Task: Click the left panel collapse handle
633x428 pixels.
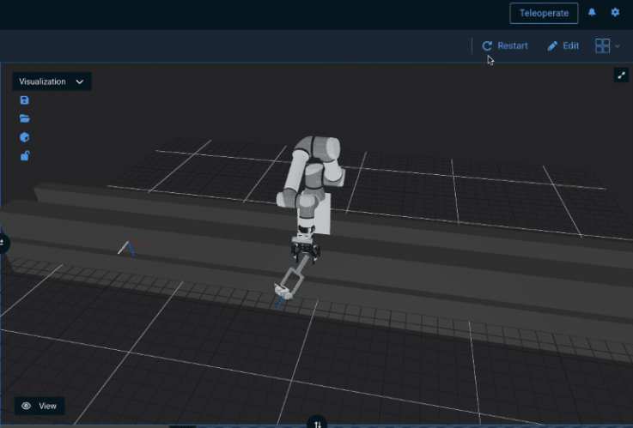Action: pyautogui.click(x=3, y=244)
